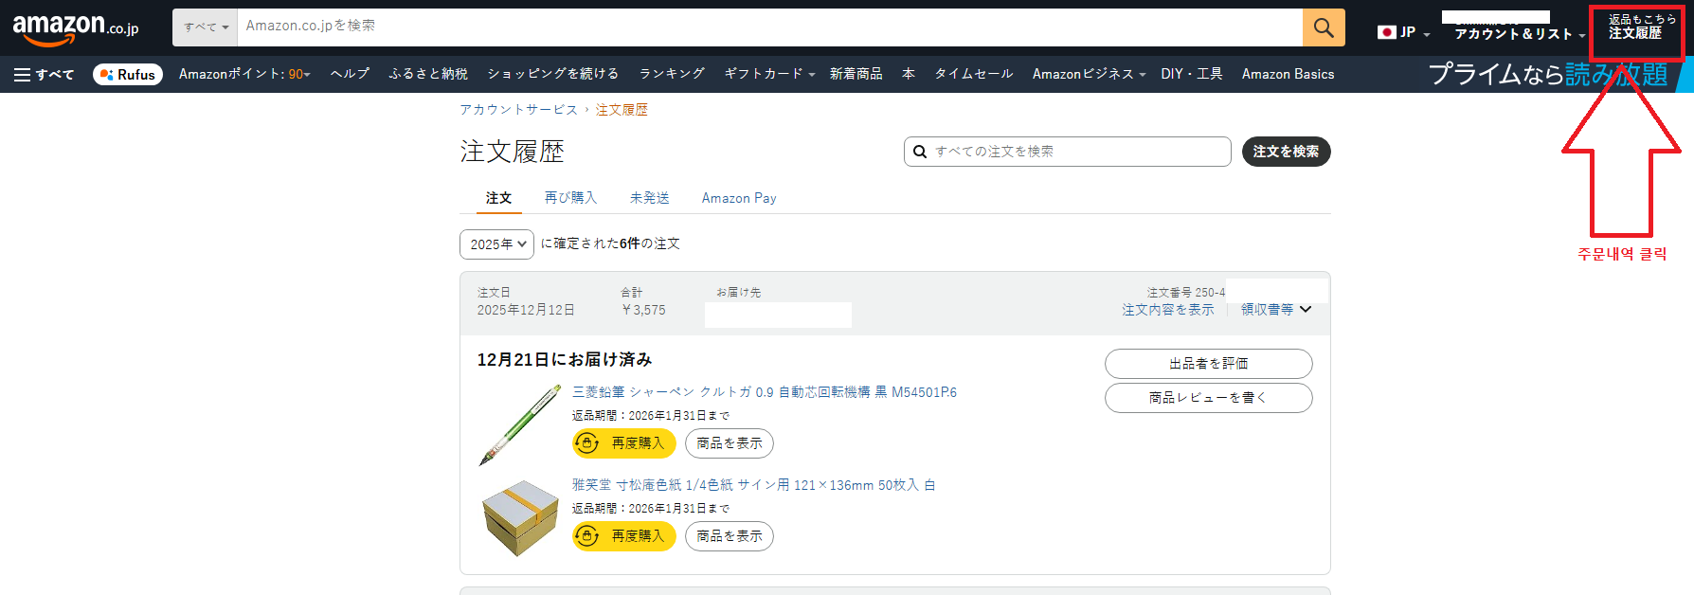Click 再度購入 for the shikishi paper

coord(623,536)
